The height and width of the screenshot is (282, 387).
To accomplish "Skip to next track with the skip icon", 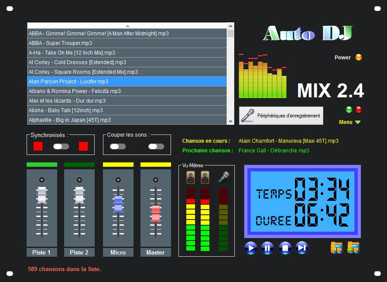I will click(301, 248).
